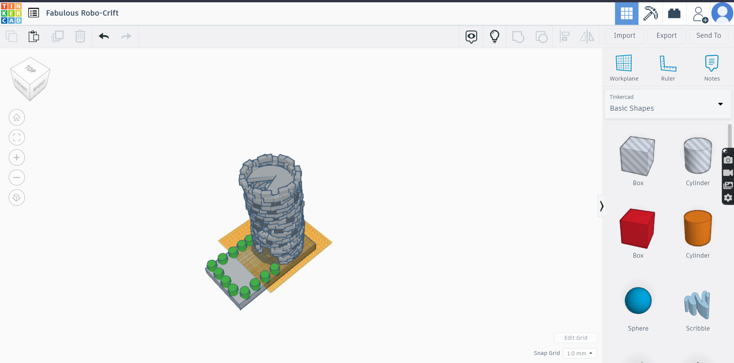The height and width of the screenshot is (363, 734).
Task: Open the Blocks pickaxe mode
Action: (x=650, y=13)
